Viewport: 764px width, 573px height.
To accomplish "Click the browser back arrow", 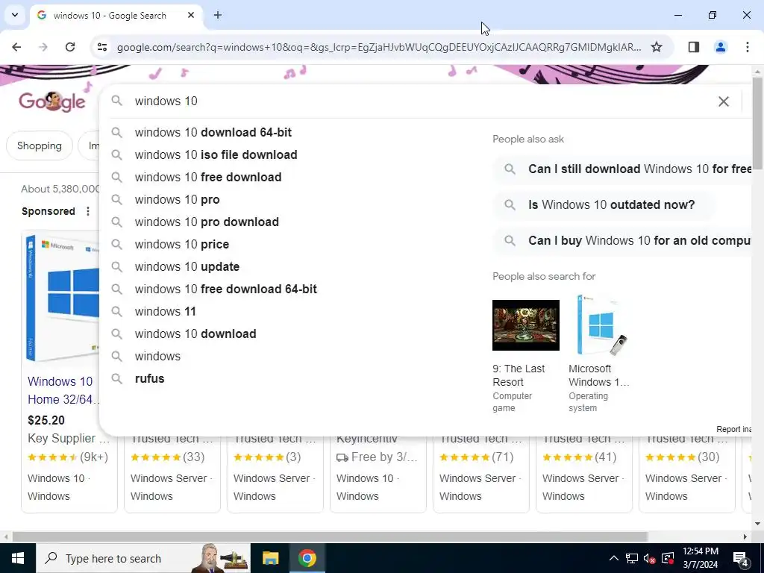I will point(16,47).
